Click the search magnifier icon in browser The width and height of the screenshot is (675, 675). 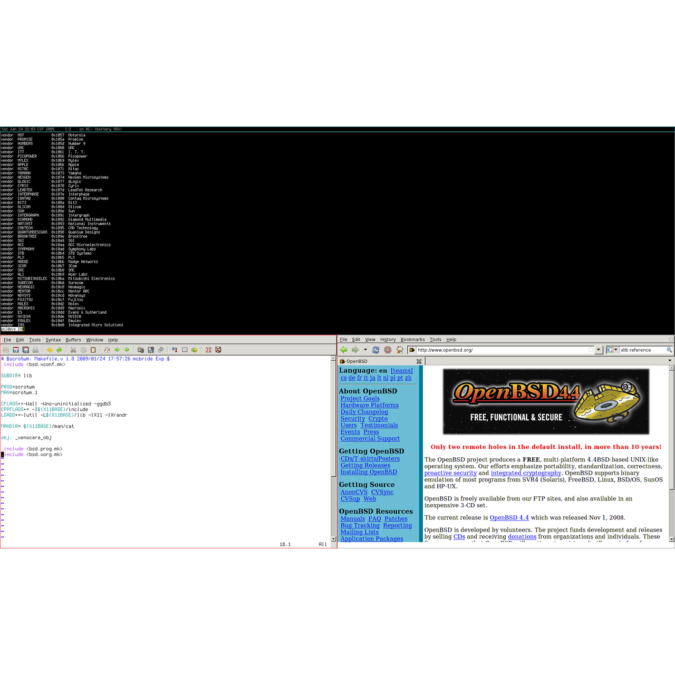[669, 350]
